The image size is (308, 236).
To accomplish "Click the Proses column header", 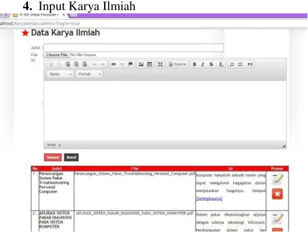I will click(277, 168).
